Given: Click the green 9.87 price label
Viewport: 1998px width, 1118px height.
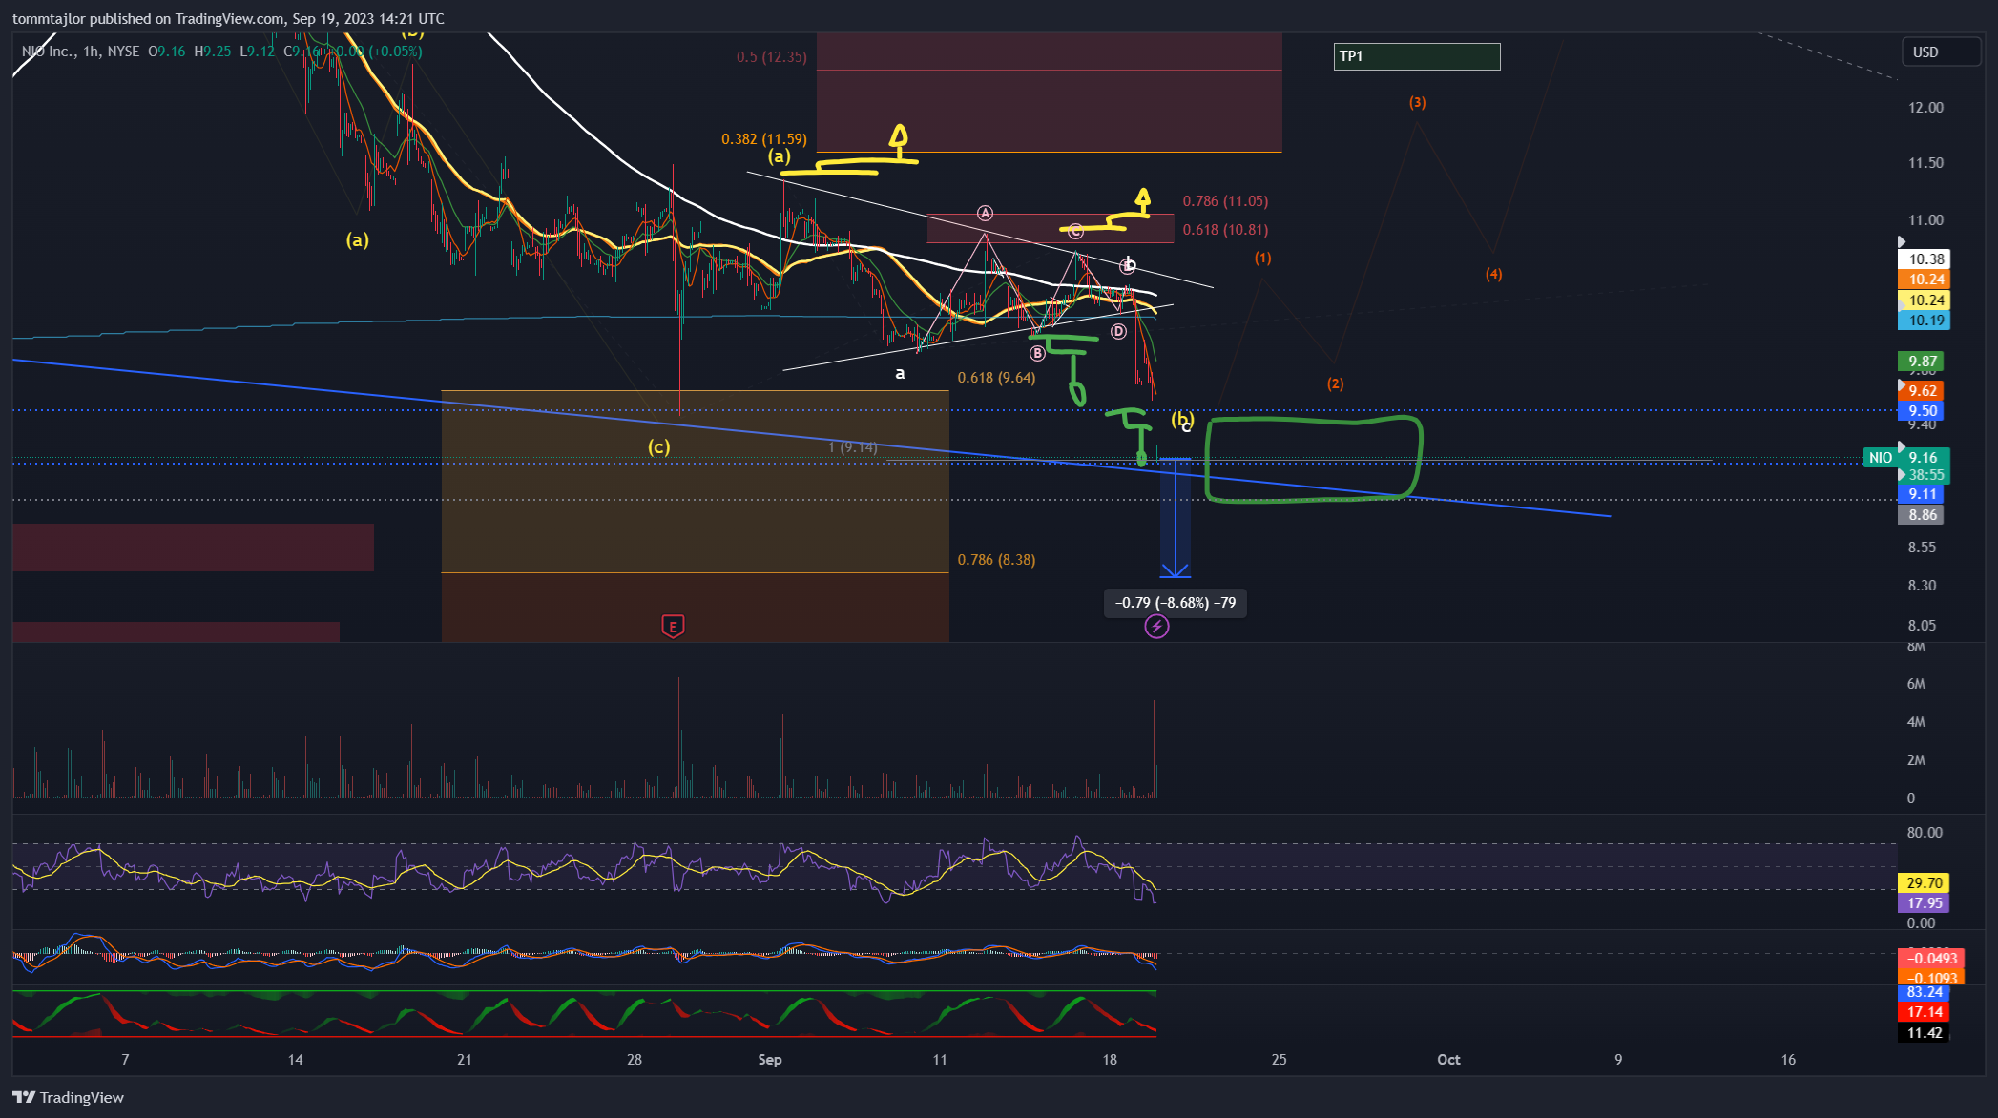Looking at the screenshot, I should [x=1921, y=362].
